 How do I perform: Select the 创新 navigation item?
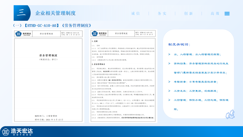click(188, 14)
